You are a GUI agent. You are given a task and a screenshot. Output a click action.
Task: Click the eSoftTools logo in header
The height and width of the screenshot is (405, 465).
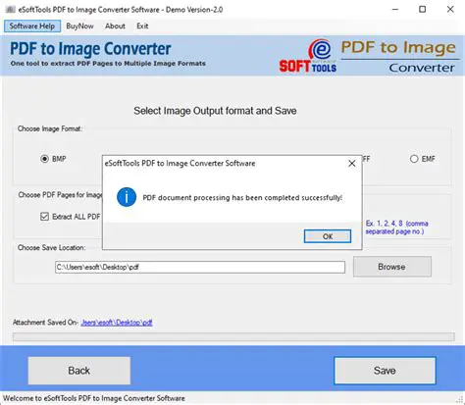point(308,56)
